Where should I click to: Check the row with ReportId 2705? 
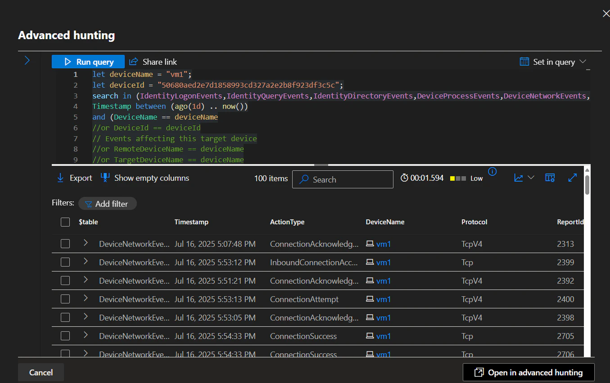tap(65, 336)
